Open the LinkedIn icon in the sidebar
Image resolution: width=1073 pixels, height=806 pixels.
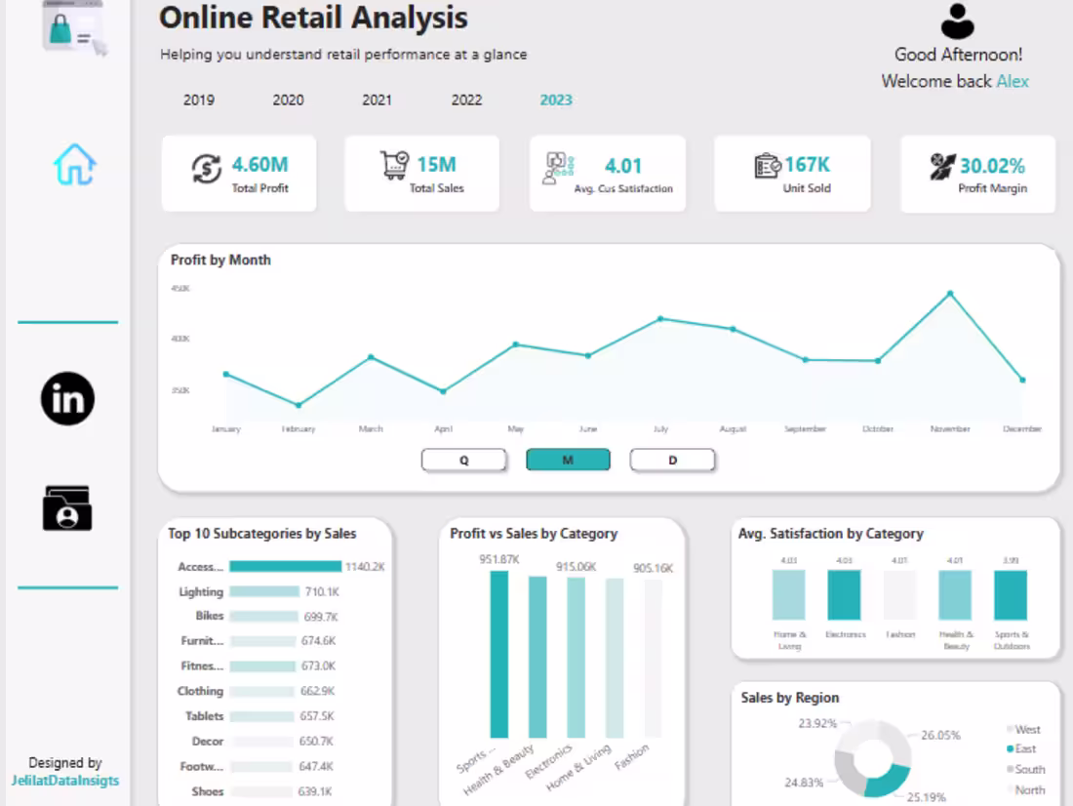66,397
